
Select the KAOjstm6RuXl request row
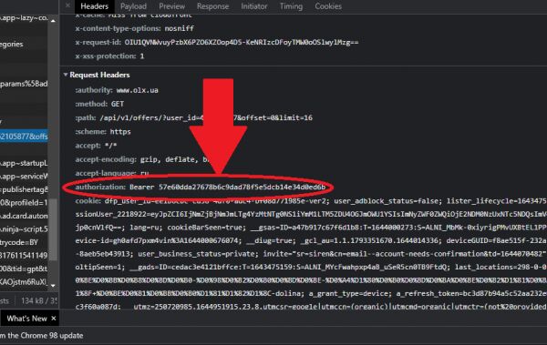point(24,282)
